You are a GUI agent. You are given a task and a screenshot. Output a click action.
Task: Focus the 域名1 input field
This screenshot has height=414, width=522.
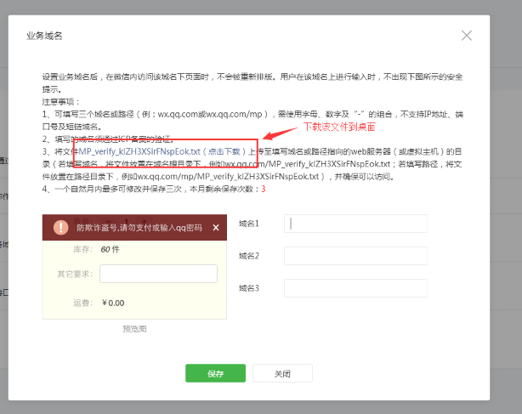click(355, 224)
